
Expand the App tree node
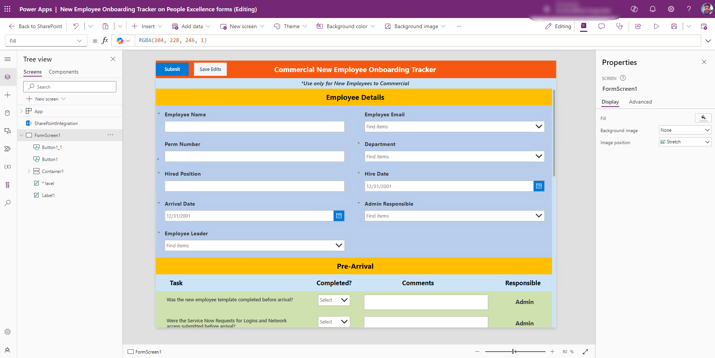point(21,111)
